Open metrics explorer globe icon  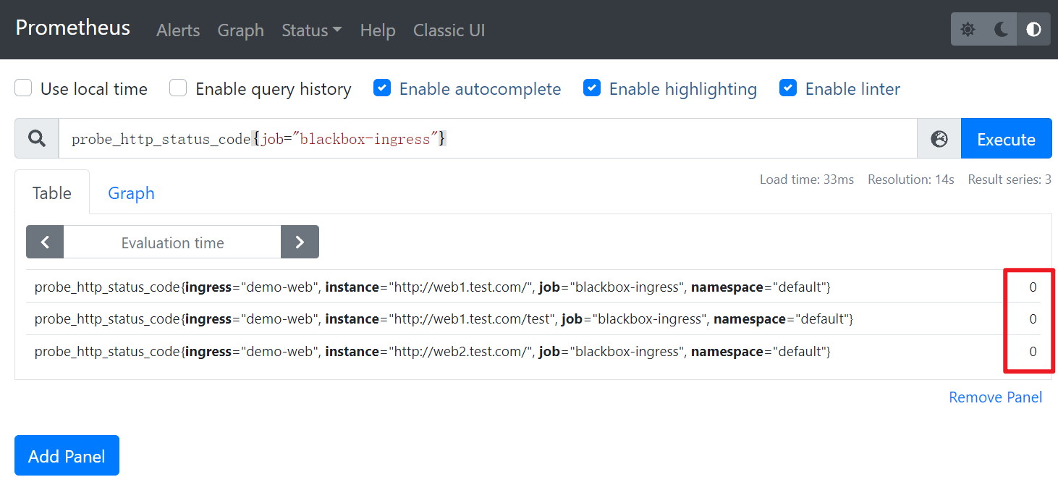point(939,139)
